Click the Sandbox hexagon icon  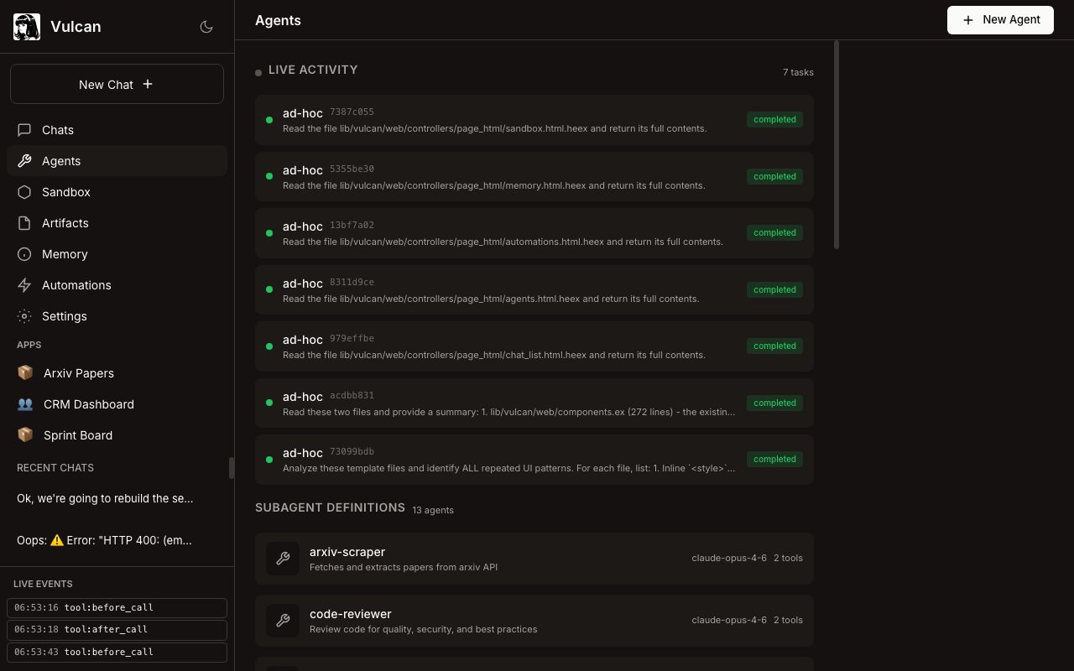tap(24, 192)
